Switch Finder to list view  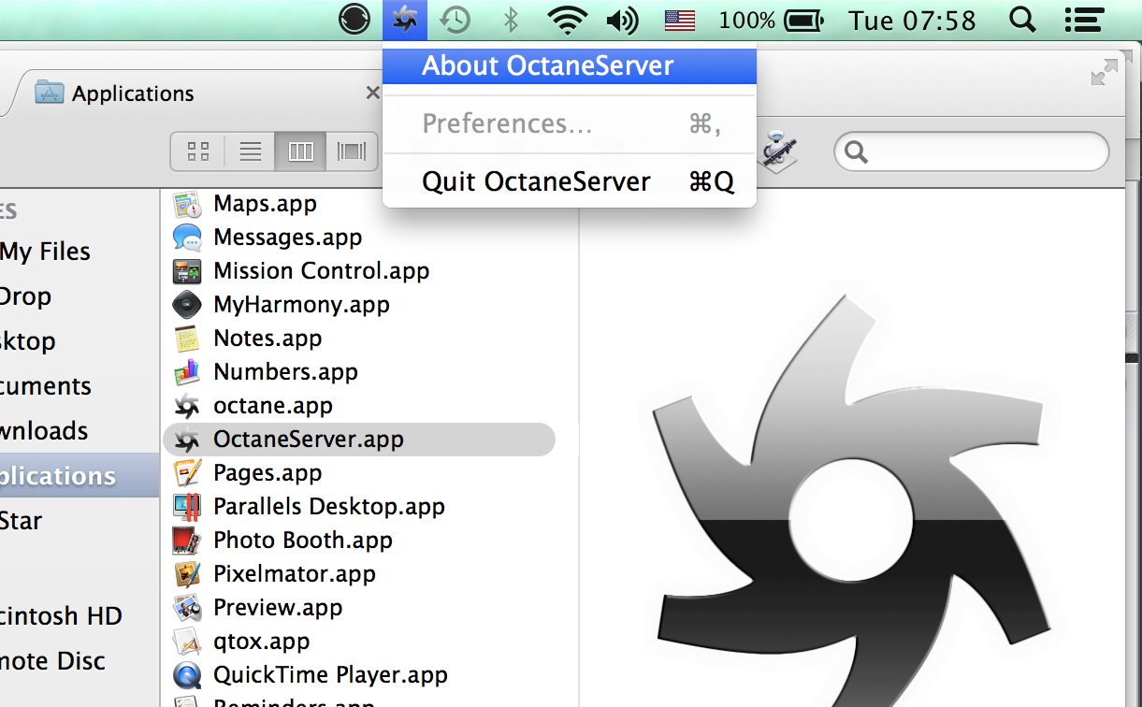pos(250,151)
